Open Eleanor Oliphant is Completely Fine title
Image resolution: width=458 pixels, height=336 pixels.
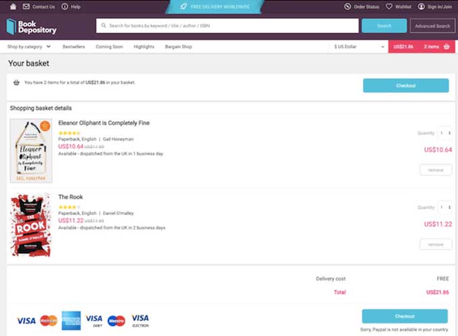click(x=104, y=123)
